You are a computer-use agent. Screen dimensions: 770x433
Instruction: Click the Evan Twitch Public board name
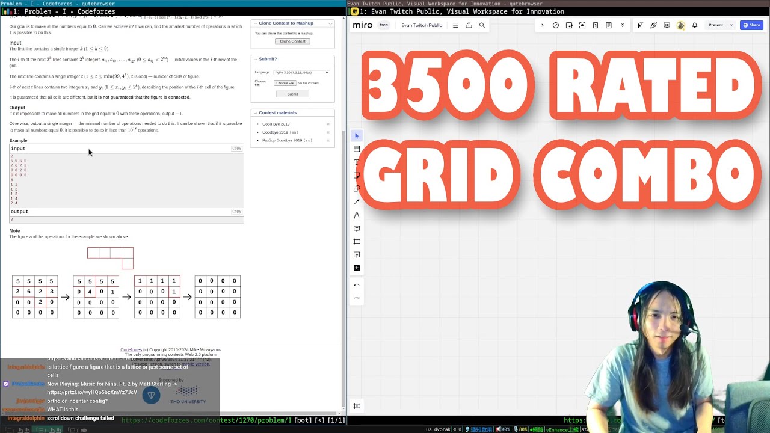pos(422,25)
